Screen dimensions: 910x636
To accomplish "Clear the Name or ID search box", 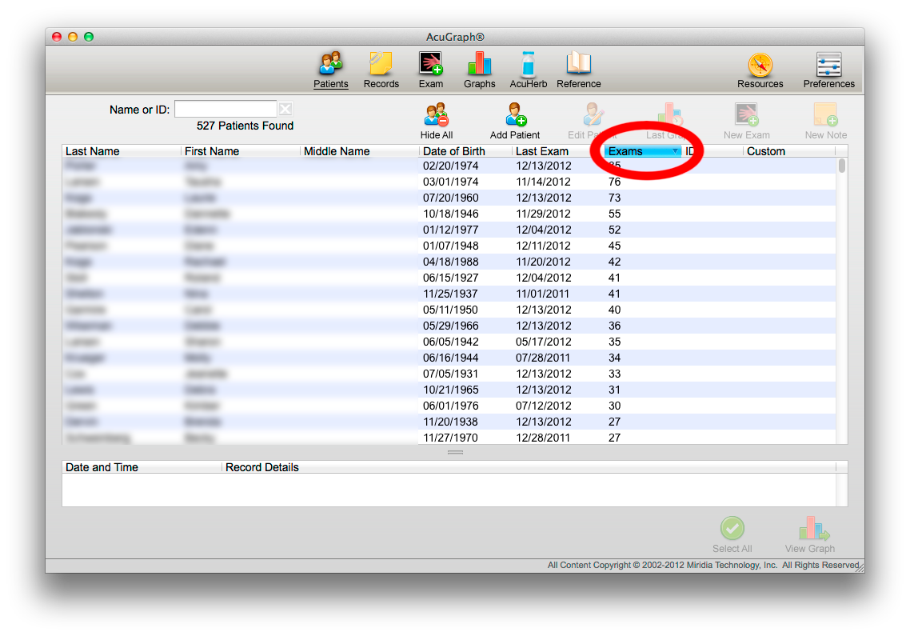I will (x=285, y=109).
